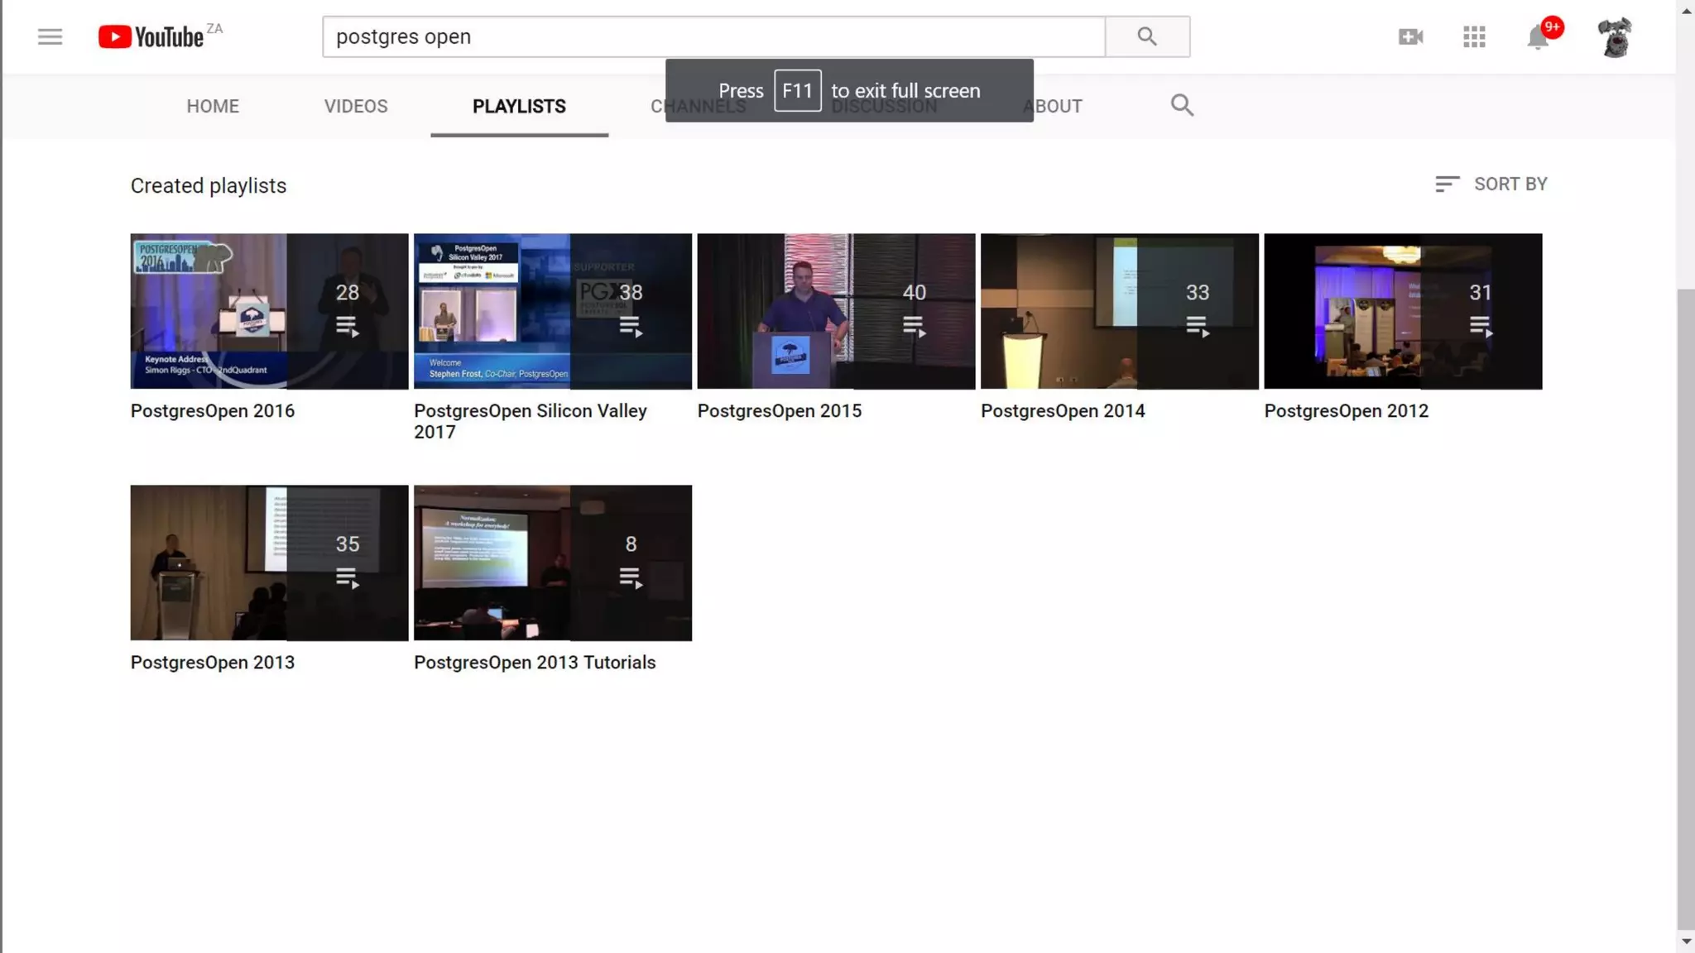
Task: Open the PostgresOpen 2013 Tutorials thumbnail
Action: 552,563
